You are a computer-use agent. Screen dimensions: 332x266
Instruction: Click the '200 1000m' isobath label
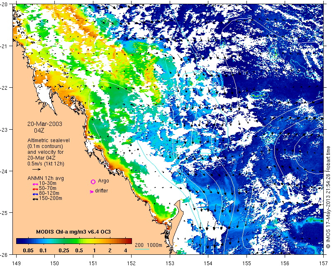[x=149, y=245]
